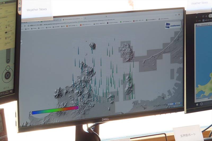The width and height of the screenshot is (212, 141).
Task: Click the Windows Start button on right monitor
Action: pyautogui.click(x=197, y=104)
